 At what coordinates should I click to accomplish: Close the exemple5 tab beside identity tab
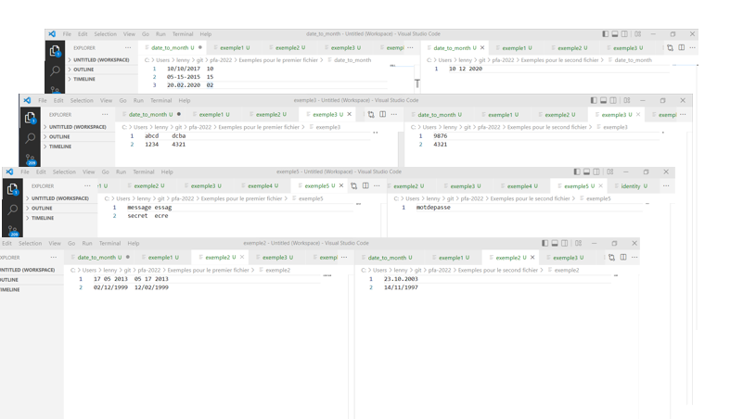coord(601,185)
